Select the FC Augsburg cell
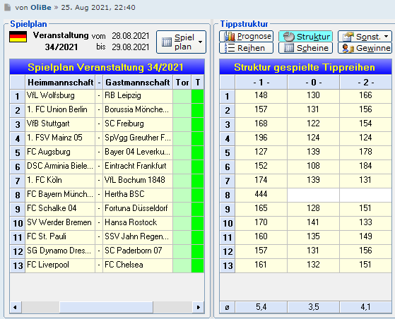This screenshot has height=319, width=395. pos(60,152)
